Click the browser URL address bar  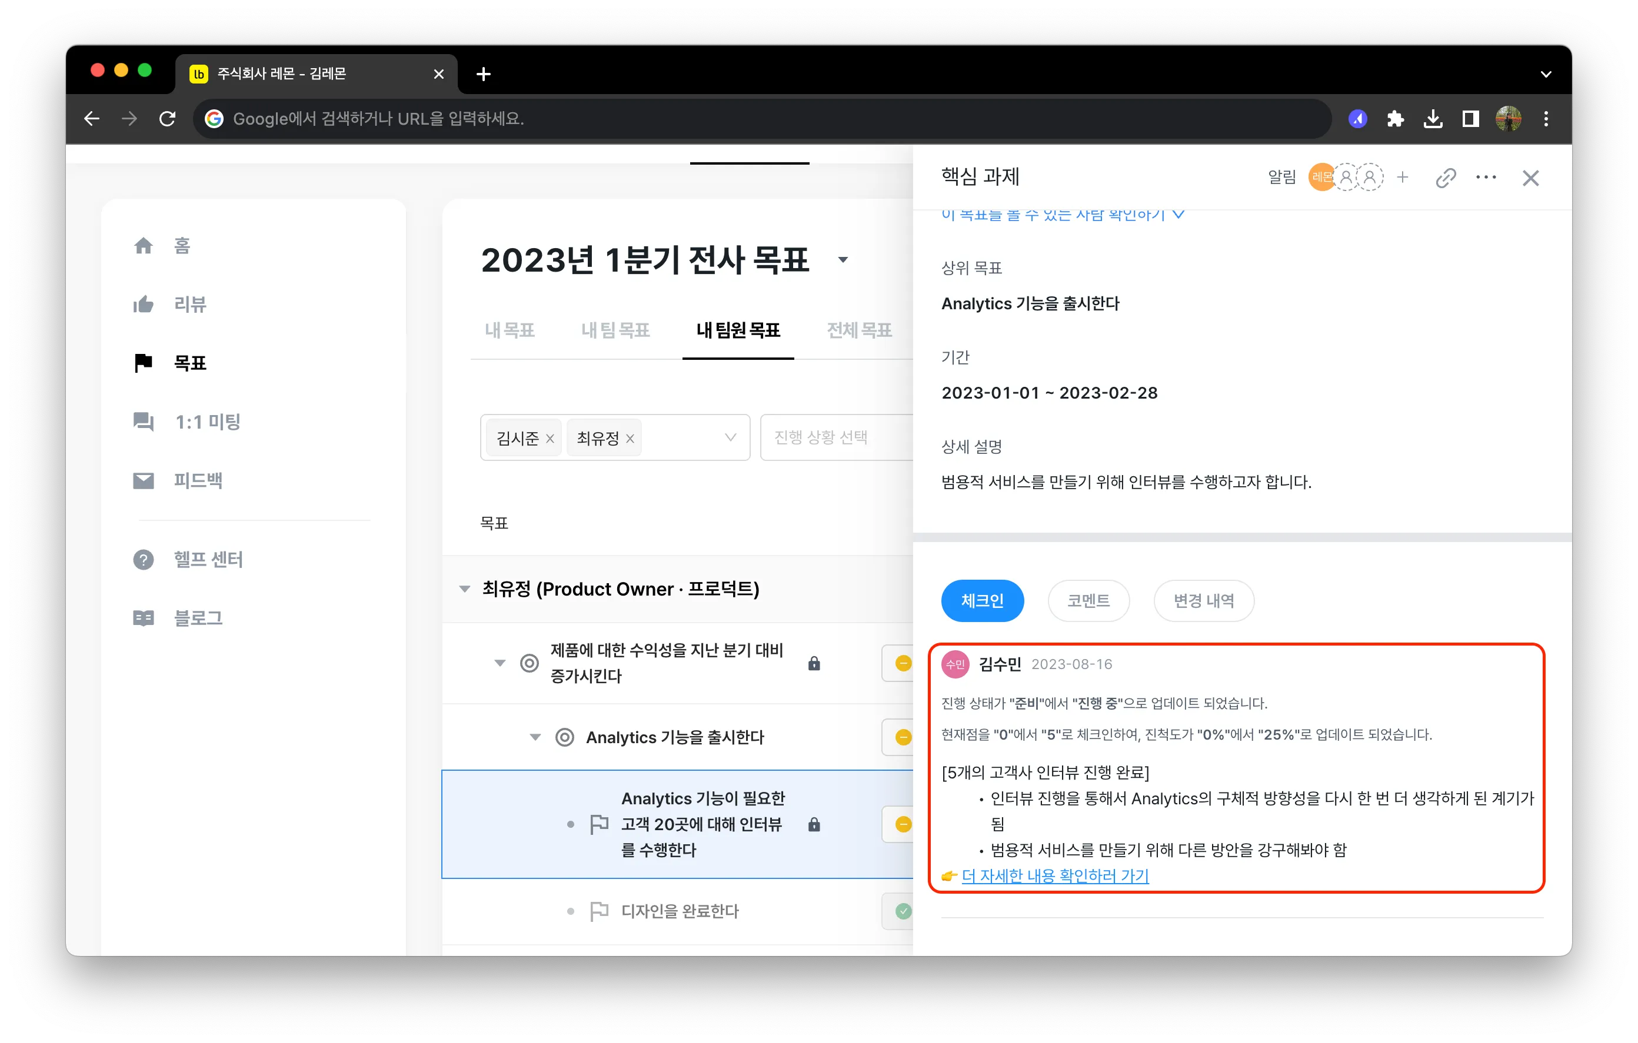[x=762, y=119]
